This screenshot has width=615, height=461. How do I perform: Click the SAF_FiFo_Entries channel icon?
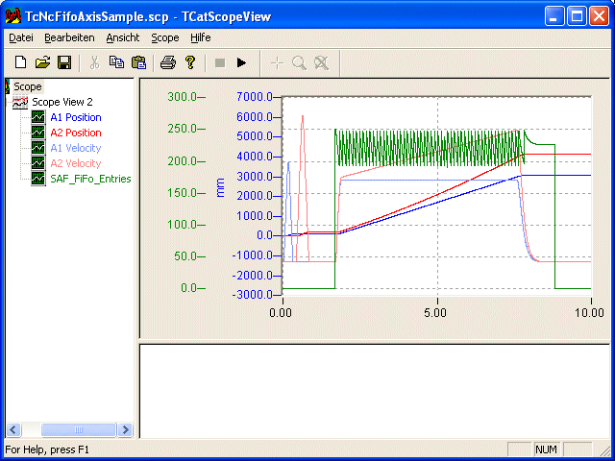click(38, 179)
